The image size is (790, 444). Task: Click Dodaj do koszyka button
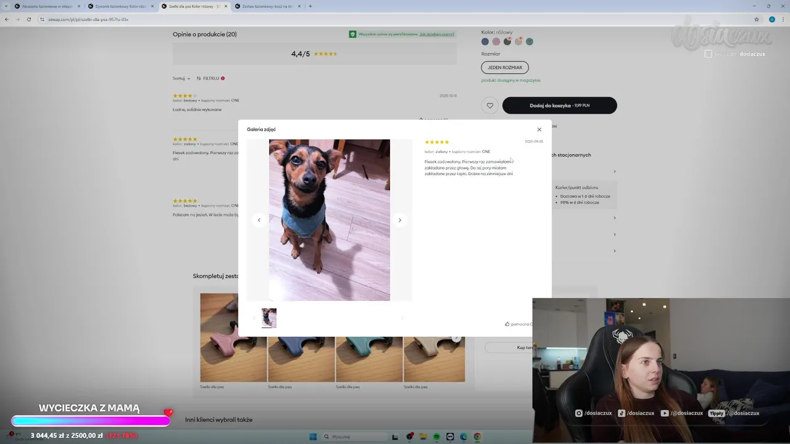(560, 105)
